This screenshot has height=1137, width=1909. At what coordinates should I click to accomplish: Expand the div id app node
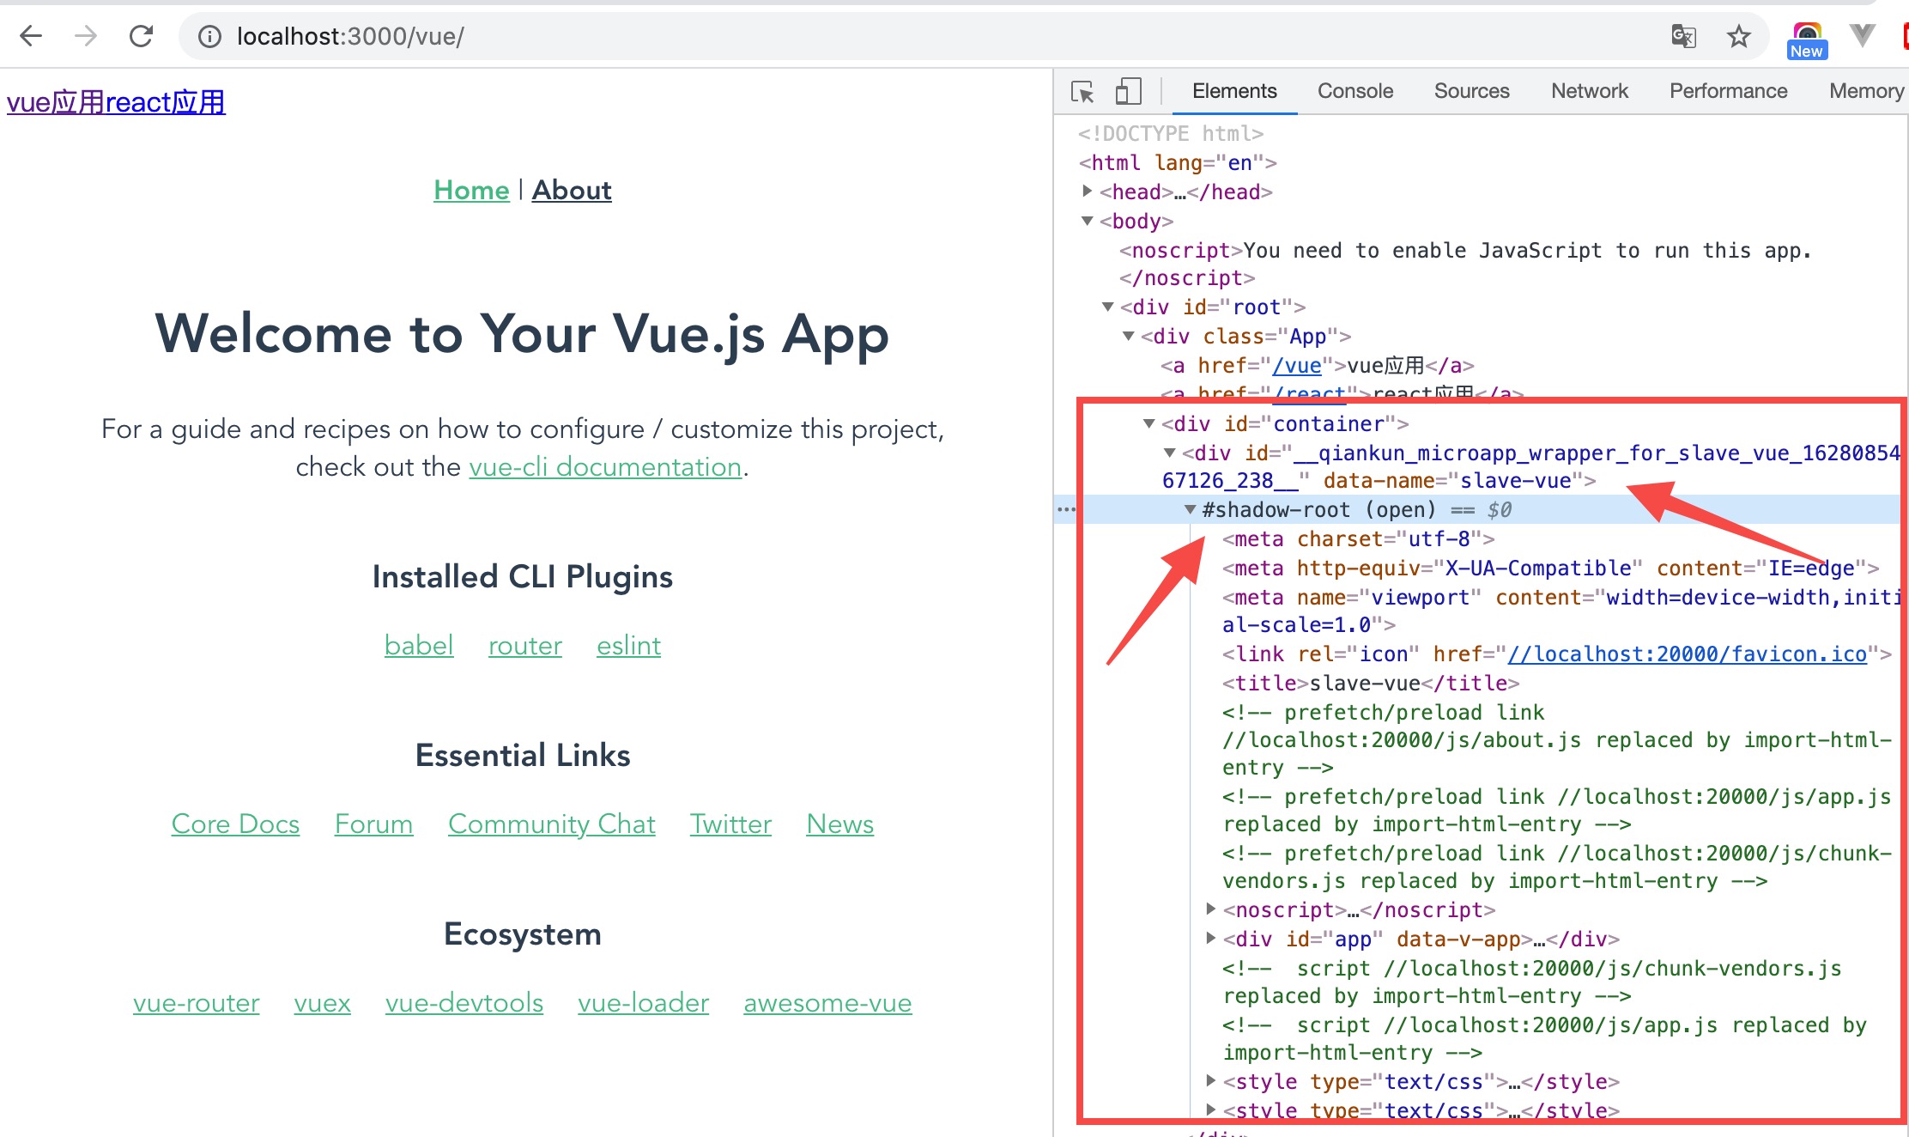[1210, 938]
